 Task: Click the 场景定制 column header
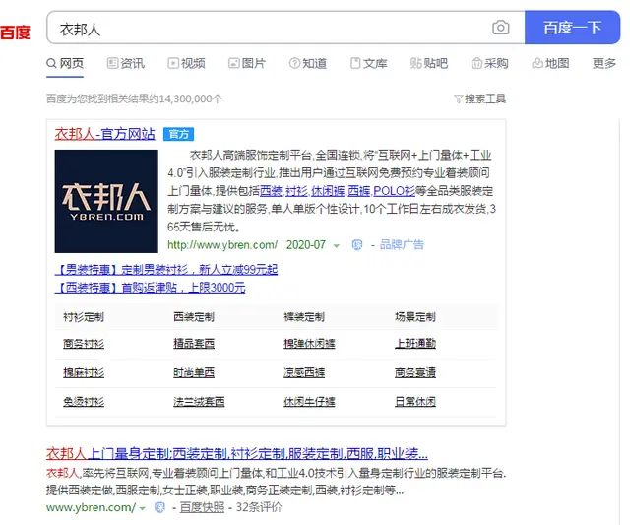point(415,317)
